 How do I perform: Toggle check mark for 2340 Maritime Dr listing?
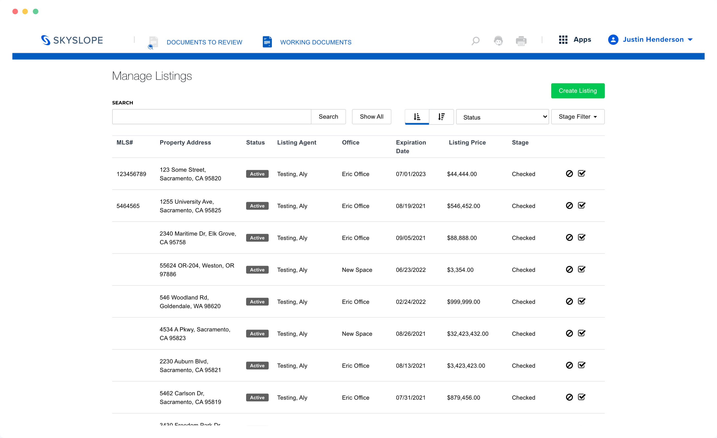[x=581, y=238]
